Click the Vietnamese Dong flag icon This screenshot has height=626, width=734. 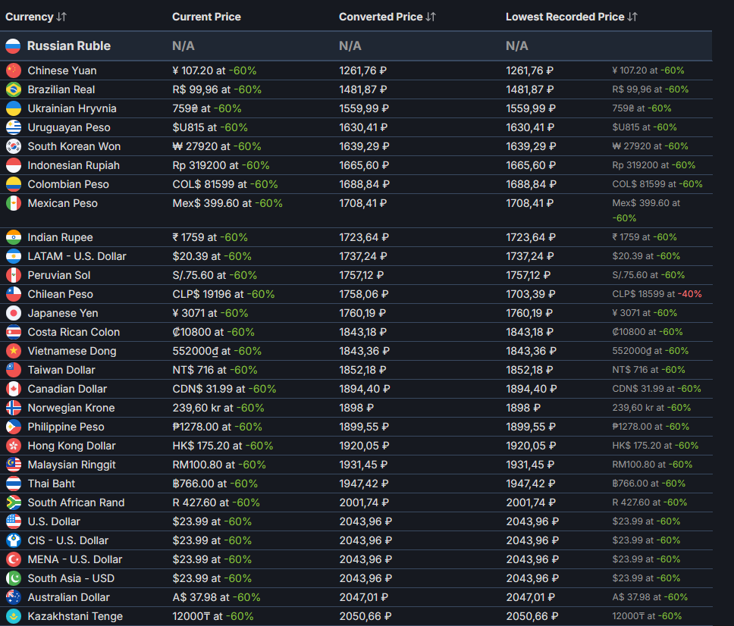(14, 351)
